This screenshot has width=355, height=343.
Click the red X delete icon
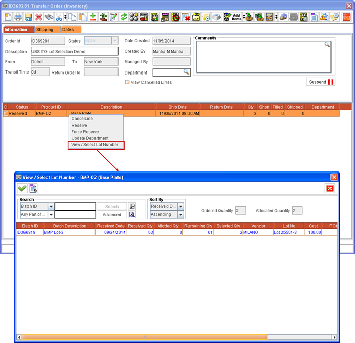tap(39, 17)
